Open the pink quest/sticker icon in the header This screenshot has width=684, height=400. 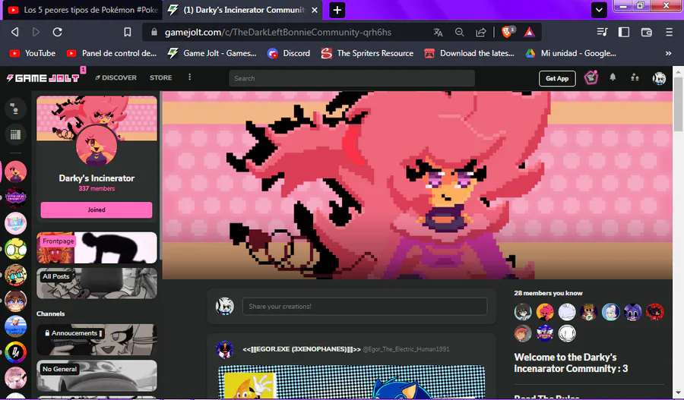591,77
